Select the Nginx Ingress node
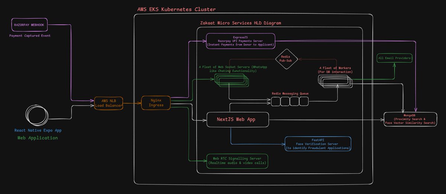Image resolution: width=446 pixels, height=194 pixels. point(156,103)
